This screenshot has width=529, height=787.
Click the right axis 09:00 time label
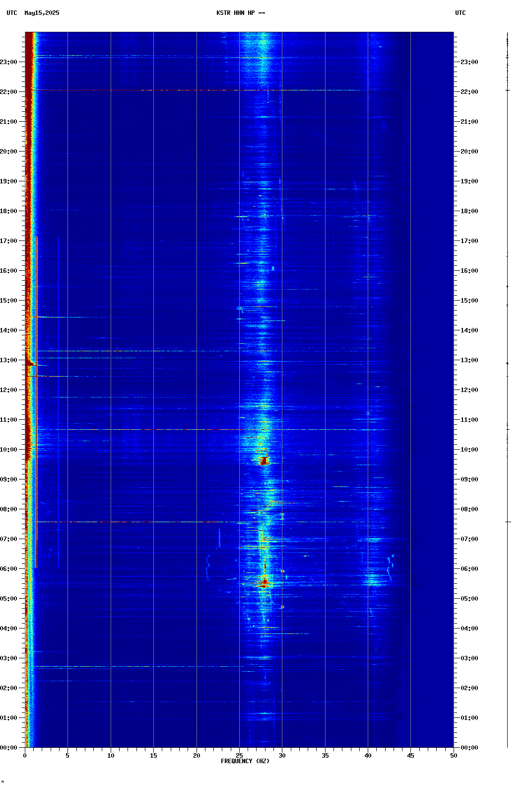tap(469, 479)
